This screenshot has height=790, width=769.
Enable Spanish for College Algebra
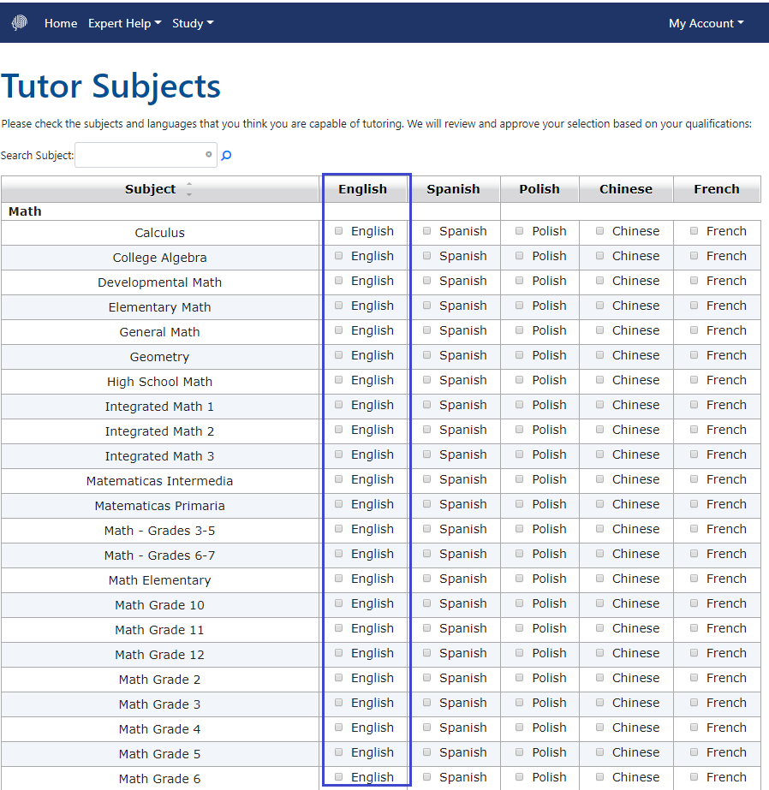[x=427, y=256]
